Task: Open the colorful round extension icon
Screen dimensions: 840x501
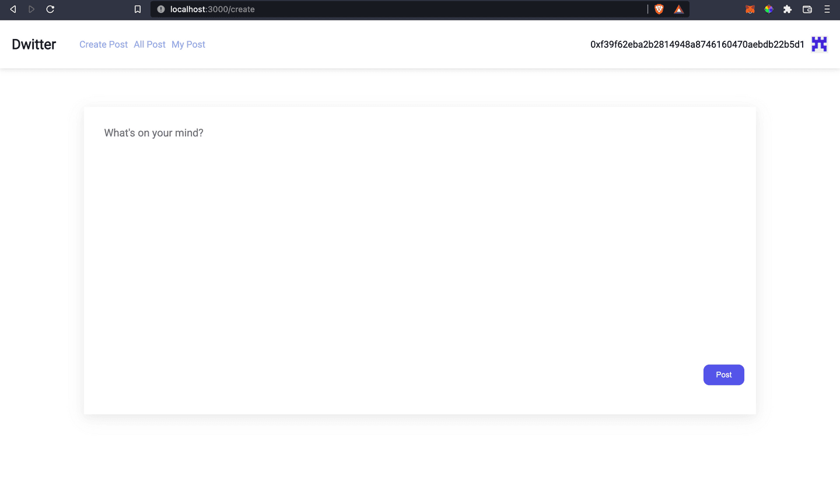Action: [769, 9]
